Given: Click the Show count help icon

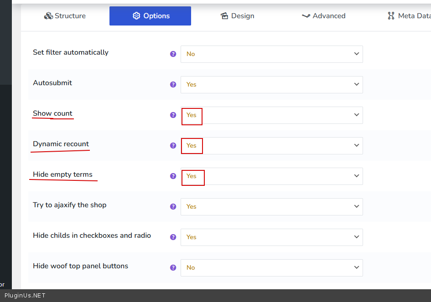Looking at the screenshot, I should [x=173, y=115].
